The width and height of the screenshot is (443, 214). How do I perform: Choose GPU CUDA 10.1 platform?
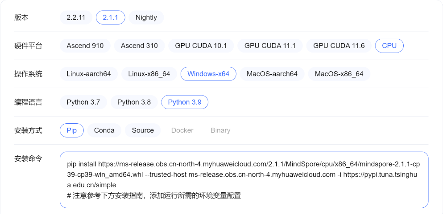201,45
